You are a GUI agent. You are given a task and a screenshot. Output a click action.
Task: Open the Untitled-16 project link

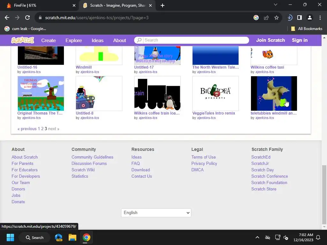click(x=27, y=67)
